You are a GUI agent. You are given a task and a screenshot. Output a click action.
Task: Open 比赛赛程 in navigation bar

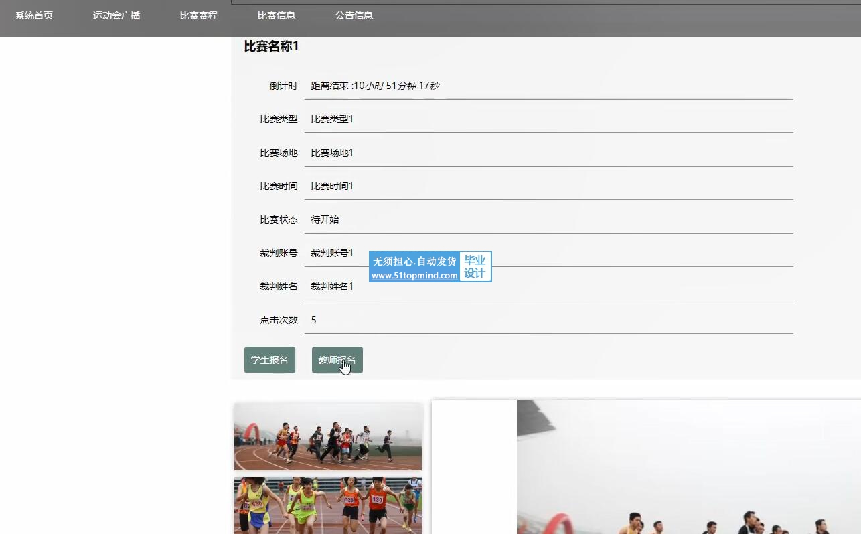[199, 15]
